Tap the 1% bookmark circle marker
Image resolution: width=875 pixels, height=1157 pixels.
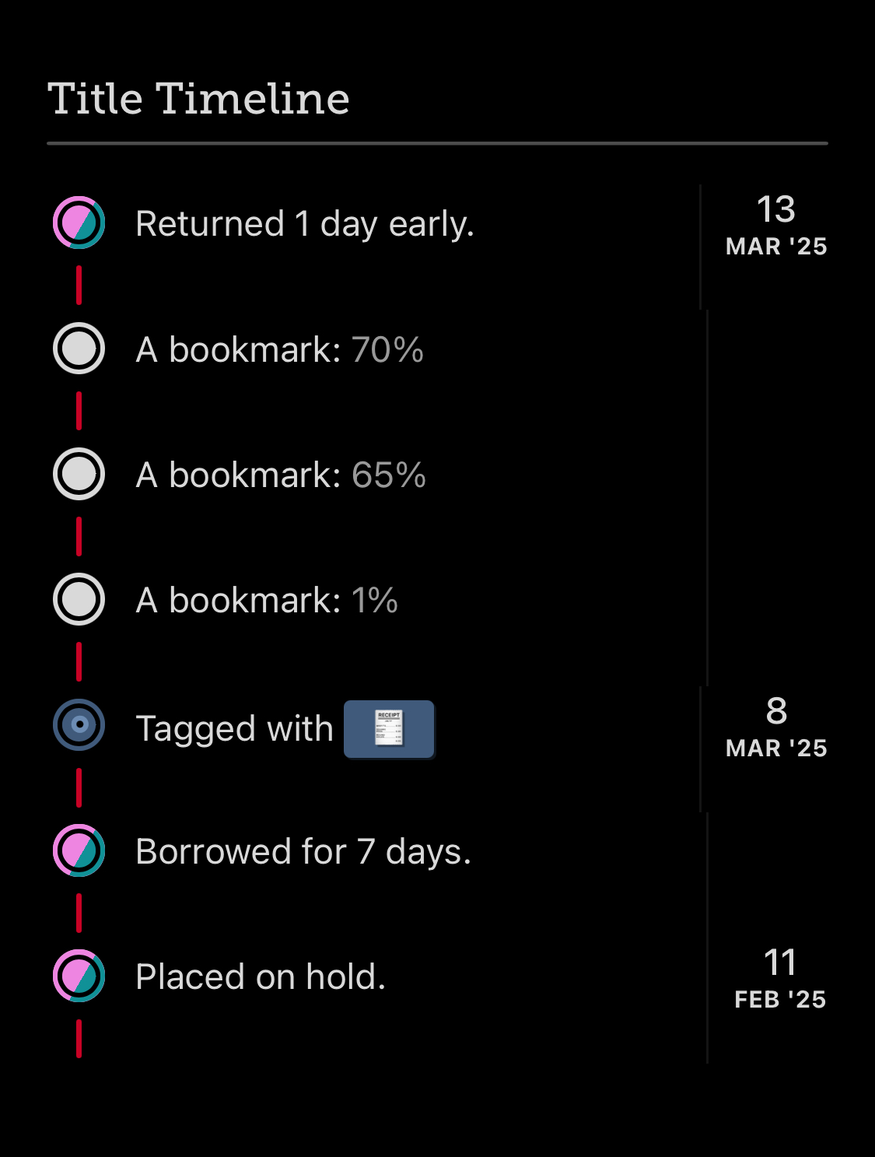tap(79, 600)
